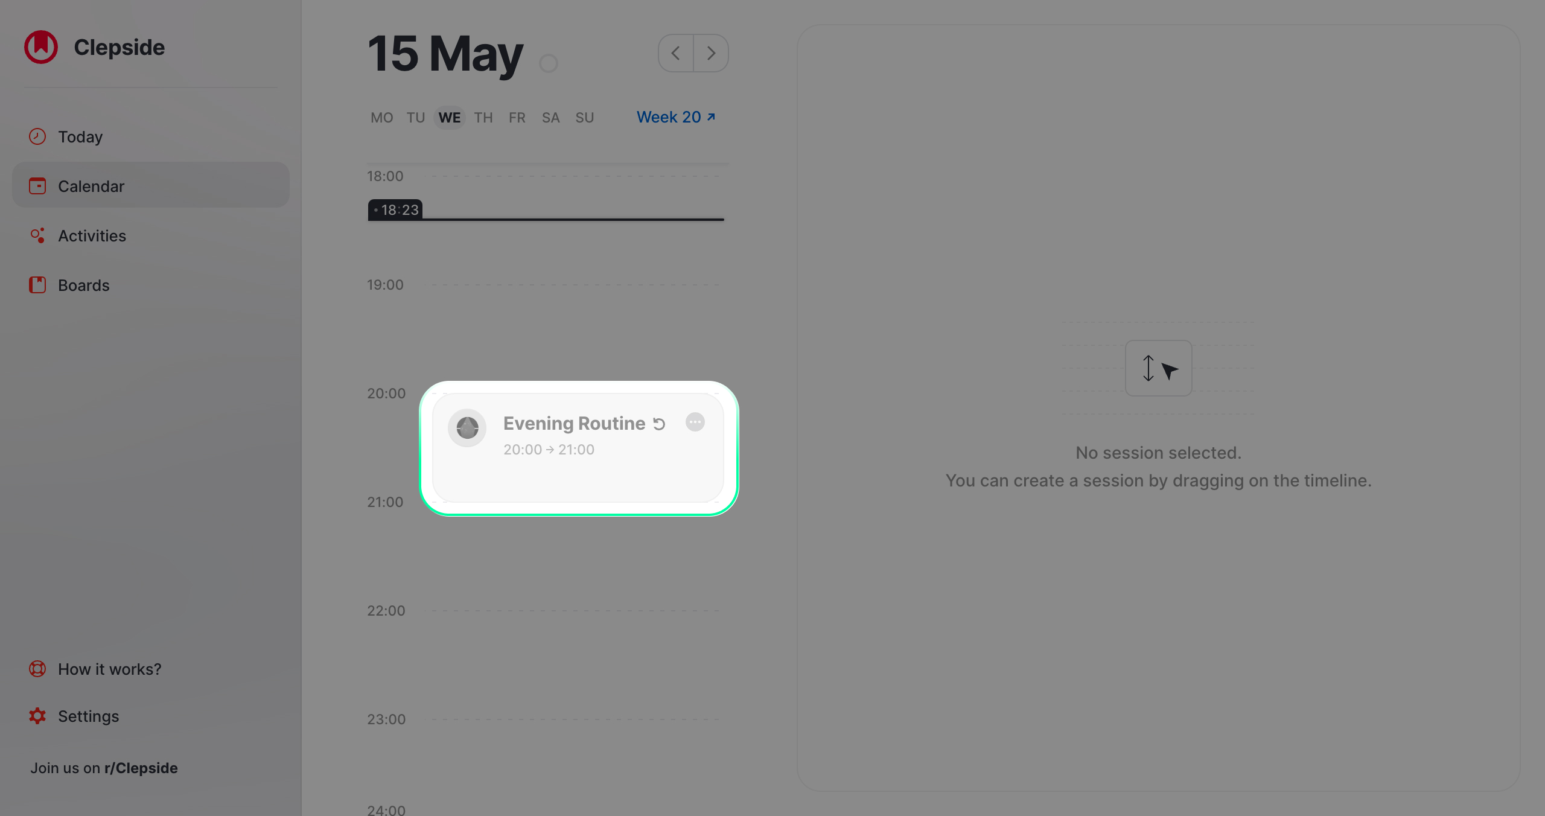Click the circle indicator beside 15 May

click(x=548, y=63)
